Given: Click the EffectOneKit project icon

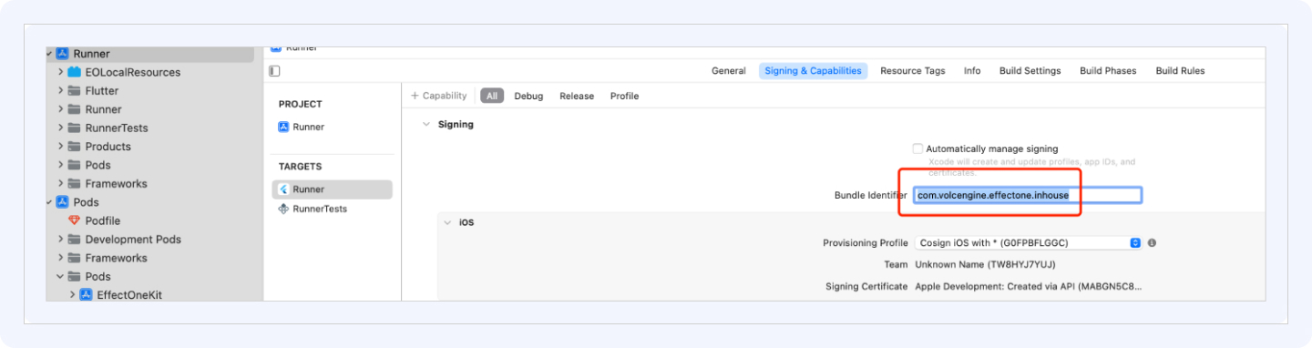Looking at the screenshot, I should coord(87,295).
